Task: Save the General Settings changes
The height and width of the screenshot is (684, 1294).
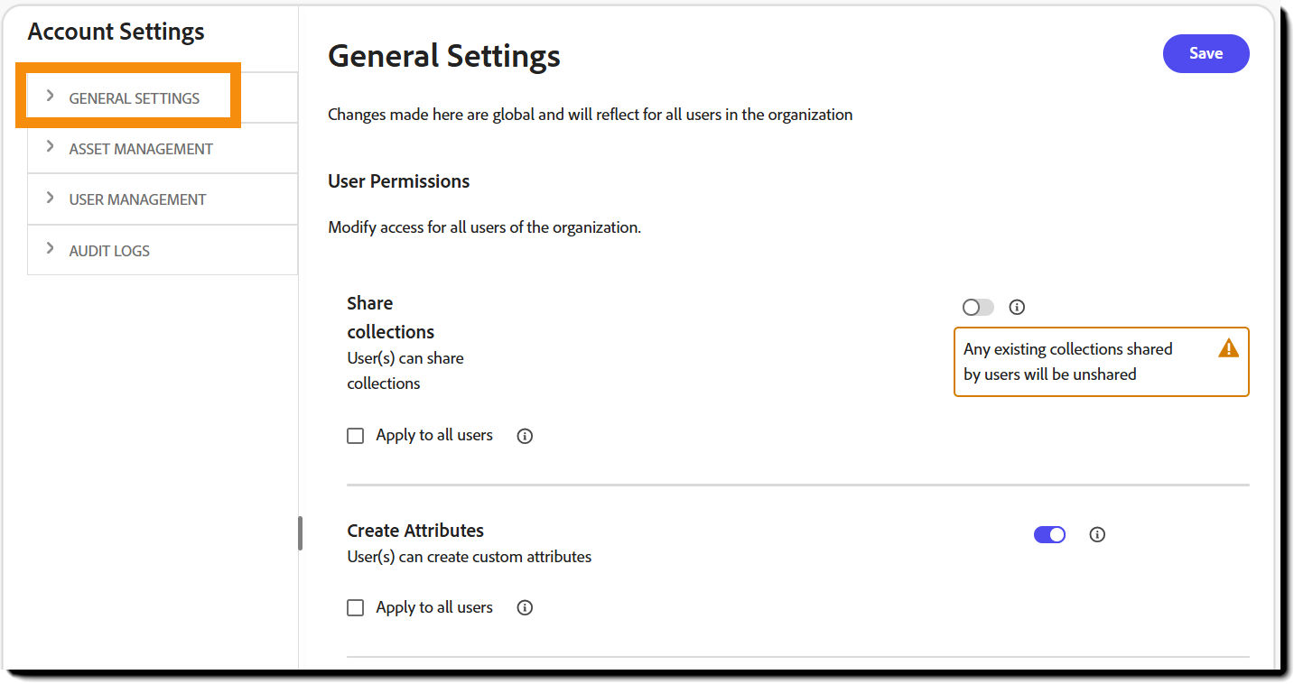Action: [1206, 53]
